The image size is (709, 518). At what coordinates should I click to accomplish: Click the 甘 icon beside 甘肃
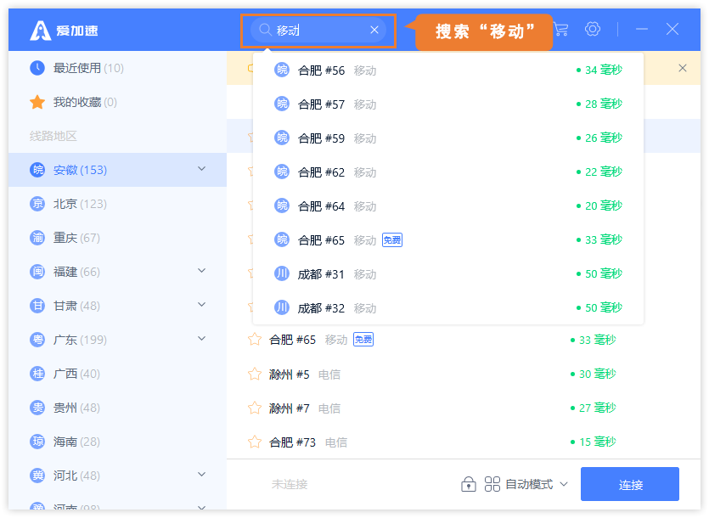[37, 306]
